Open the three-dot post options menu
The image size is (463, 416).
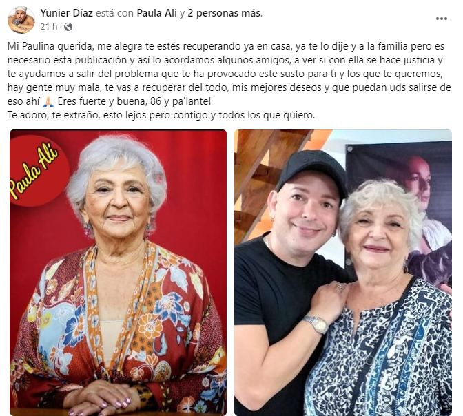click(x=441, y=19)
